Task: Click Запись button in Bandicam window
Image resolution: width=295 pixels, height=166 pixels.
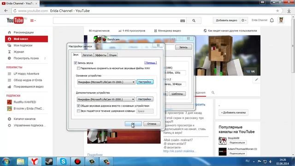Action: coord(183,47)
